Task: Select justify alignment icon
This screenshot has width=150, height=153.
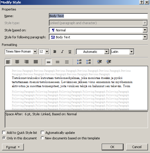Action: pos(36,62)
